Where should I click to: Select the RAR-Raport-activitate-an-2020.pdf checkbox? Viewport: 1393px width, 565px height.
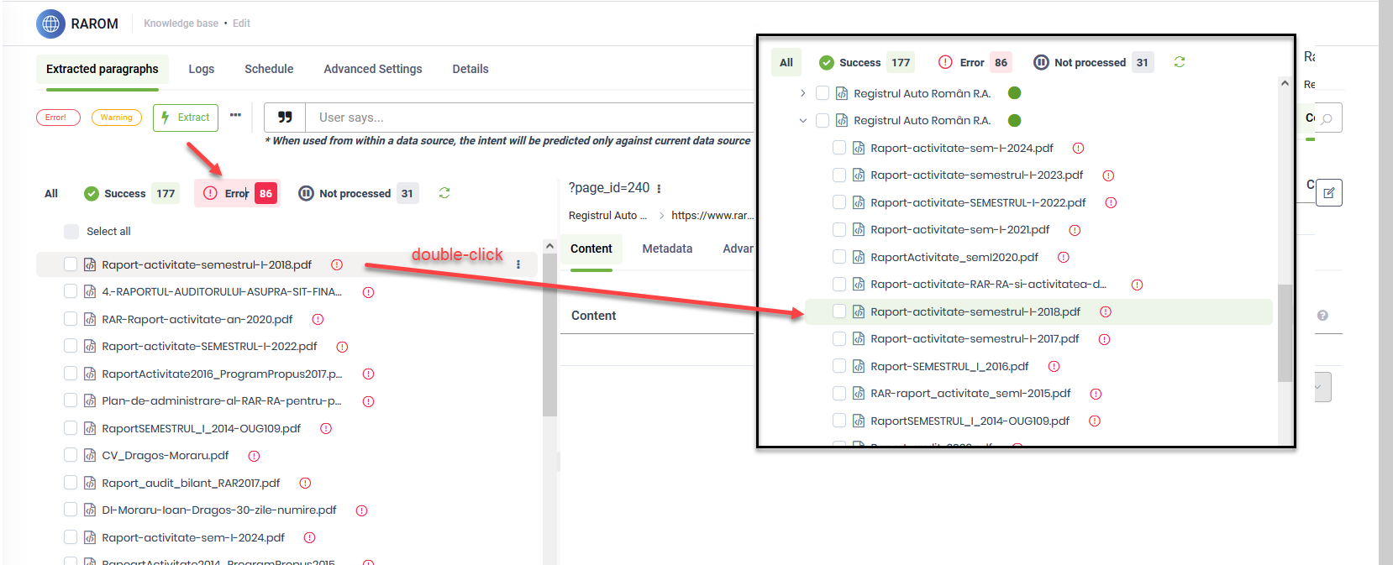click(71, 319)
